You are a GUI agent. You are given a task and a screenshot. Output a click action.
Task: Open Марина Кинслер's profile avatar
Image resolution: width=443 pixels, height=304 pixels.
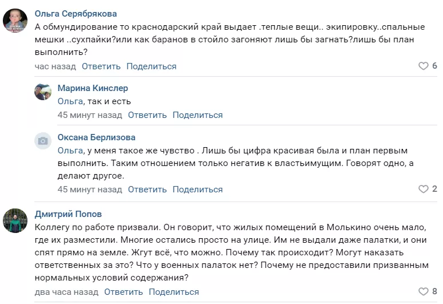[43, 92]
